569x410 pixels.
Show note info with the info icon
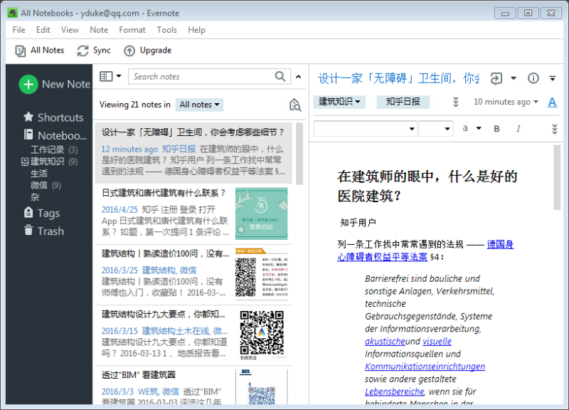(533, 78)
